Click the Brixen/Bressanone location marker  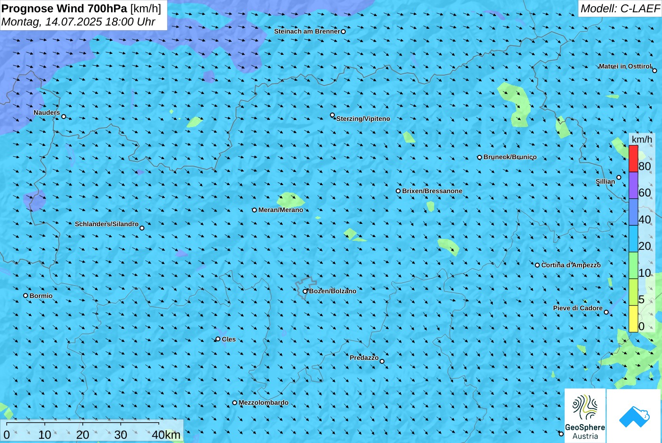[x=398, y=191]
